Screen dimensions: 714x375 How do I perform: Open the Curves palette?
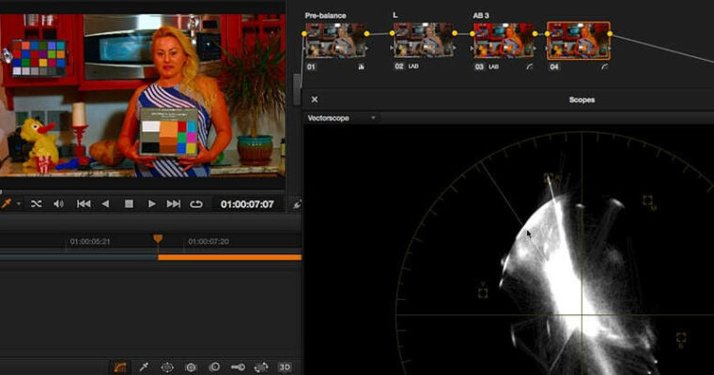(x=119, y=367)
